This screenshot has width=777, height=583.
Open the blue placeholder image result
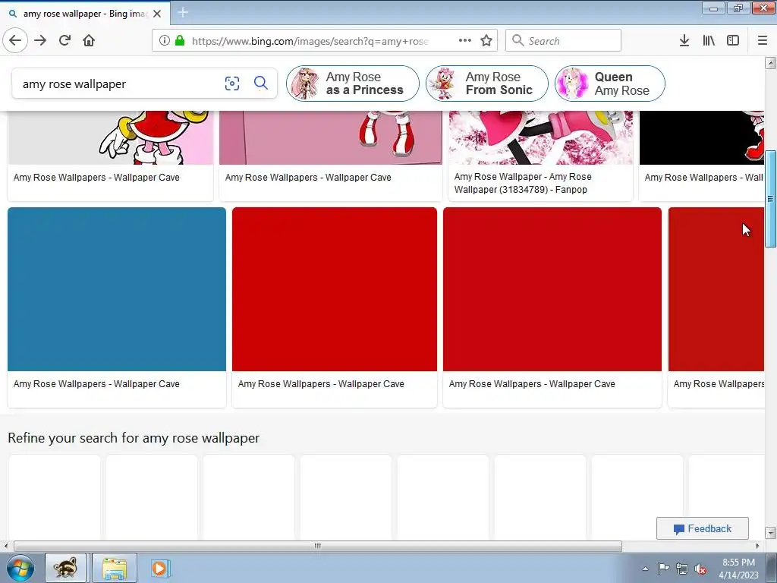(x=116, y=289)
